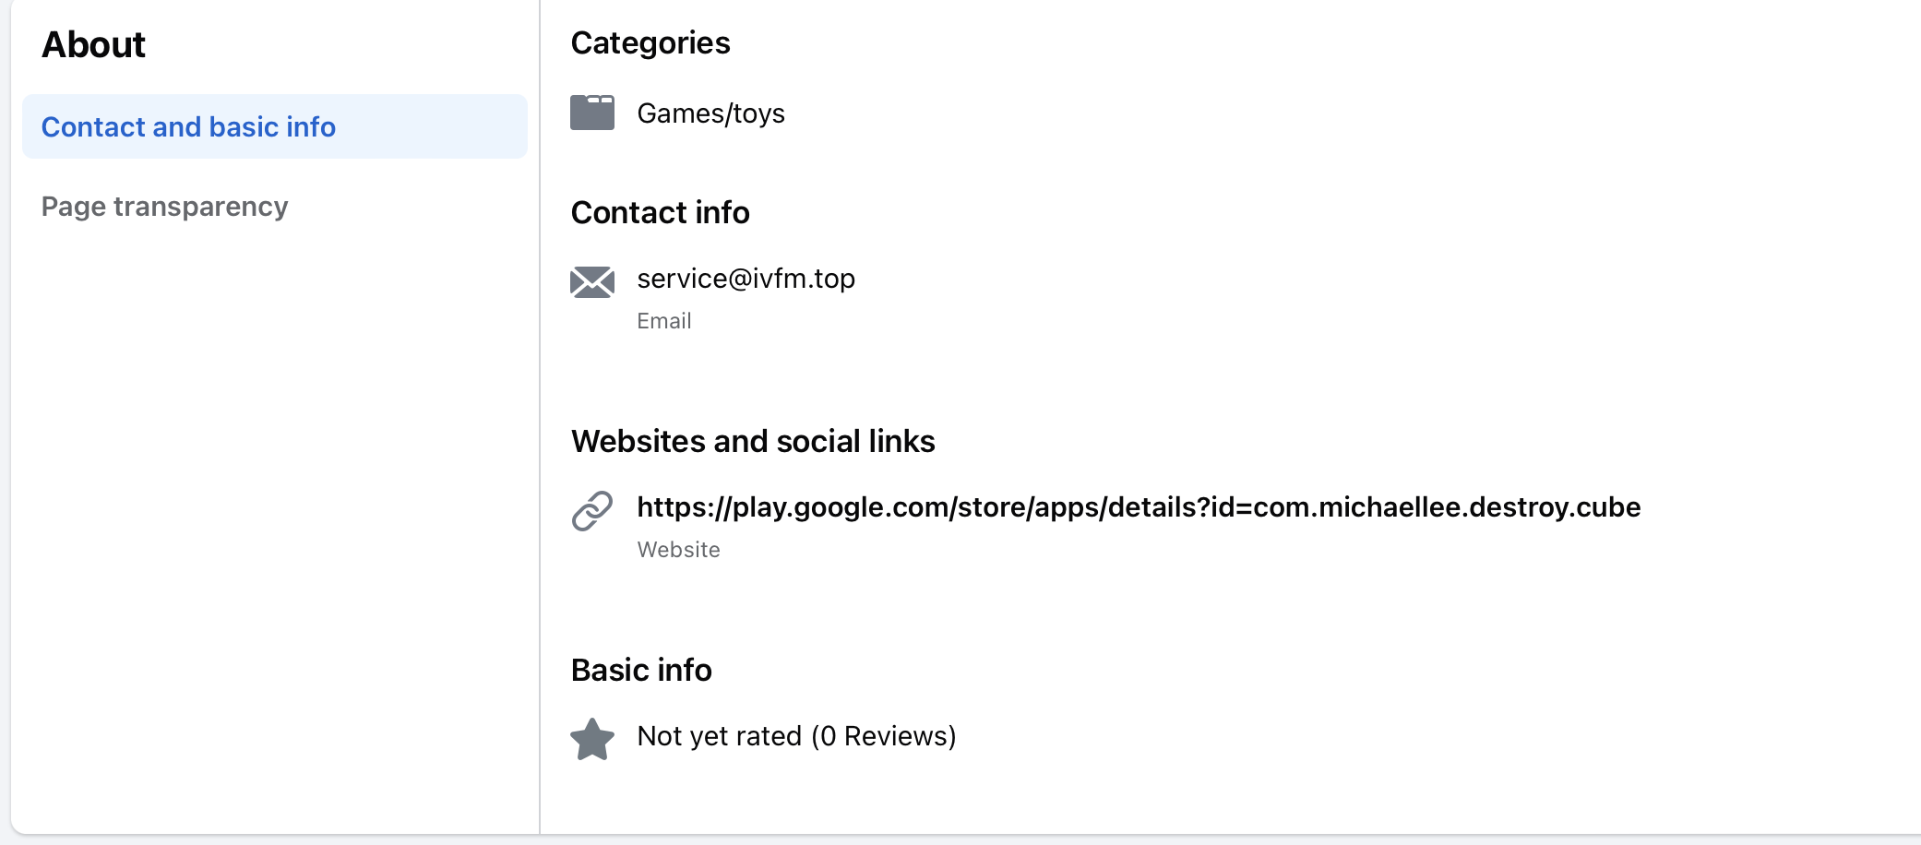Click Not yet rated (0 Reviews) text
The image size is (1921, 845).
pos(796,736)
